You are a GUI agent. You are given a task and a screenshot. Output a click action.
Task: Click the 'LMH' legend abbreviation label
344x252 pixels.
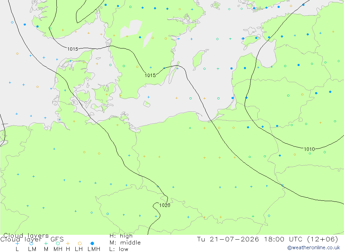click(94, 249)
